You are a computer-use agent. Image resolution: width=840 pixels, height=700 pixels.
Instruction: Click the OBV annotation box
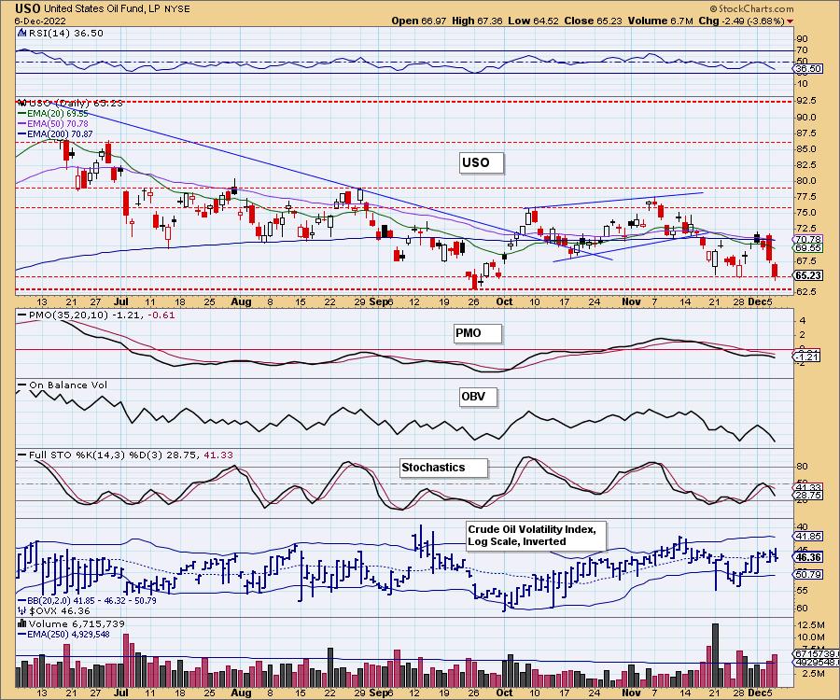[x=478, y=397]
